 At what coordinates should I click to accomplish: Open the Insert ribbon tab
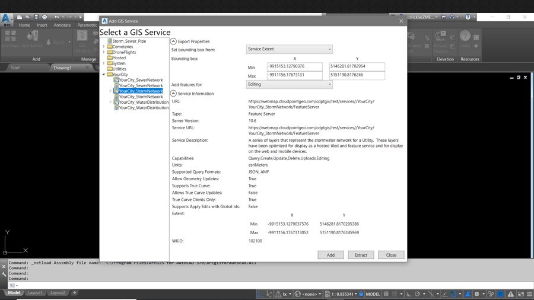coord(42,25)
